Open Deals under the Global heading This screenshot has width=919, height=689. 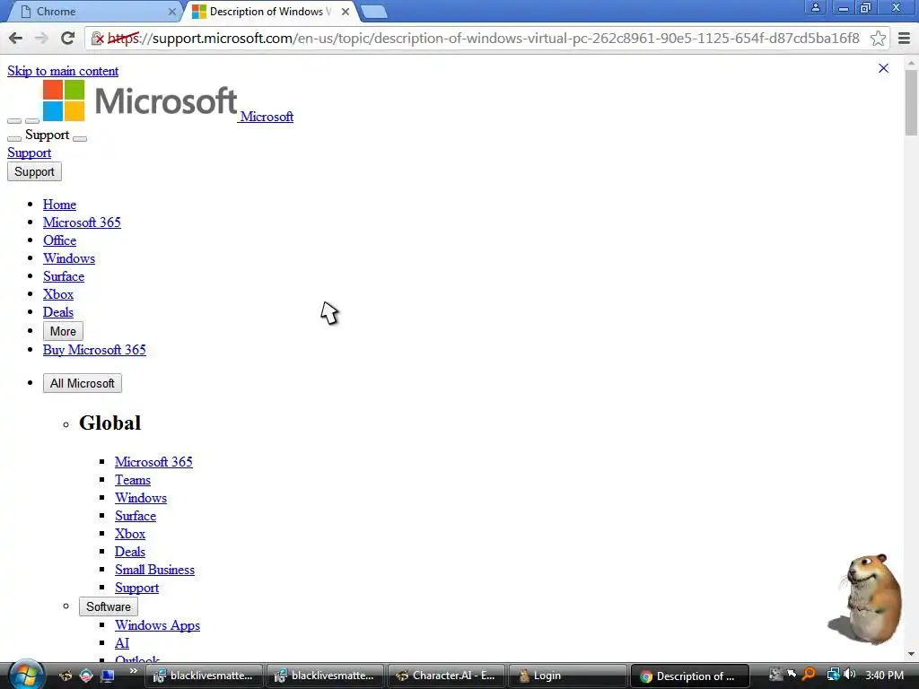pyautogui.click(x=130, y=552)
